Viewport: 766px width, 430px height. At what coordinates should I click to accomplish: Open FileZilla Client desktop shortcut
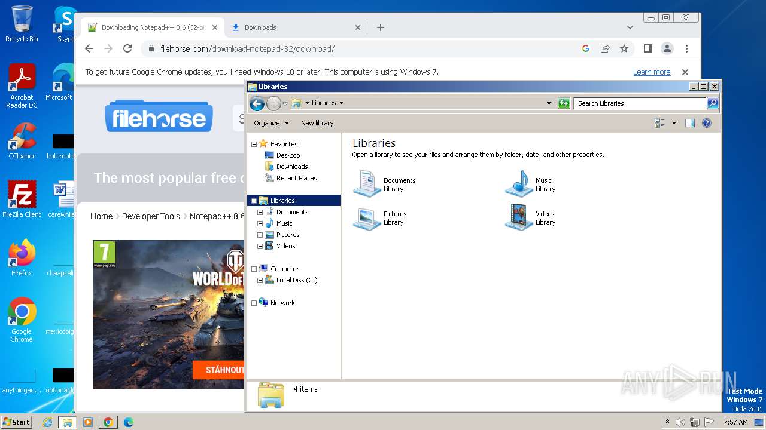tap(22, 199)
